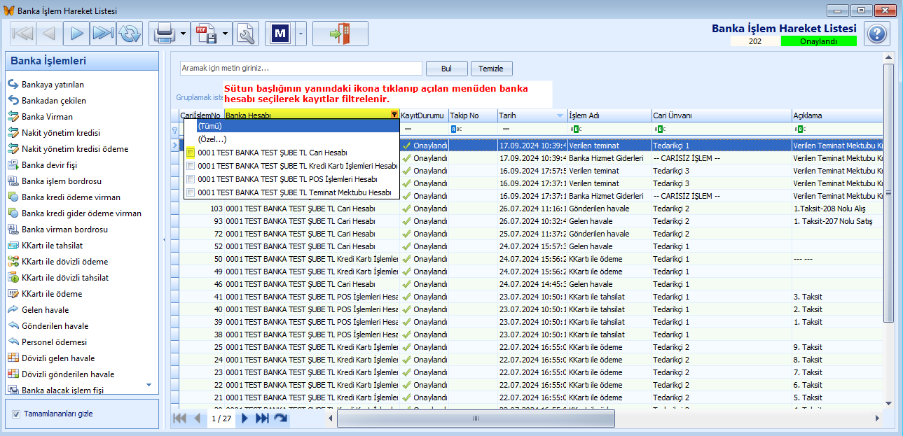Click the refresh arrow in bottom pager
The width and height of the screenshot is (903, 436).
coord(280,419)
